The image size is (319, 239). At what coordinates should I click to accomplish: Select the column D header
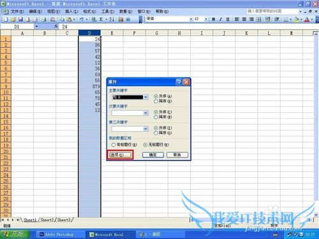point(89,33)
